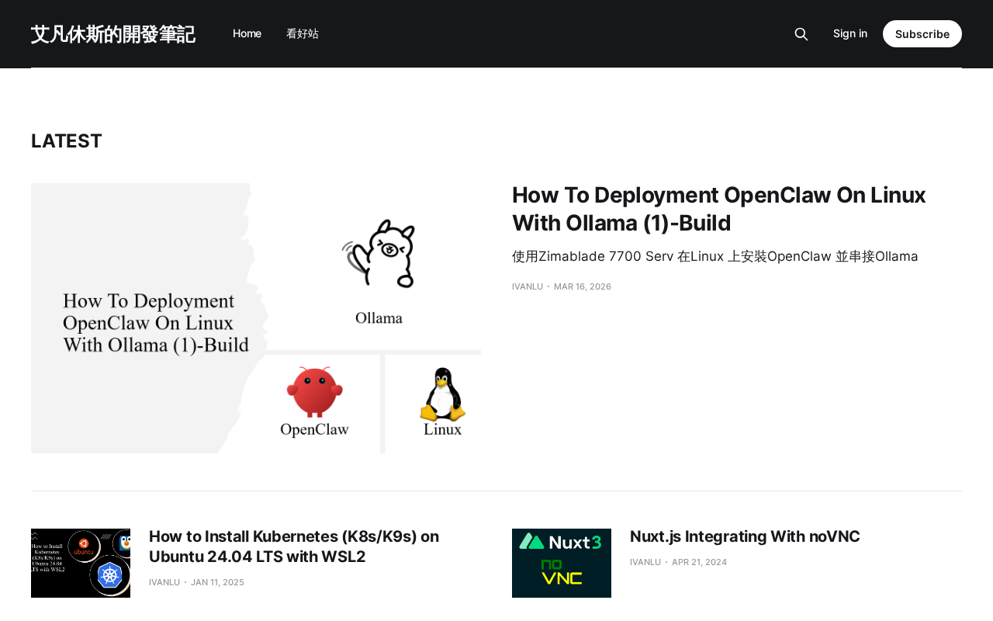Click the LATEST section heading
The height and width of the screenshot is (621, 993).
[x=67, y=141]
